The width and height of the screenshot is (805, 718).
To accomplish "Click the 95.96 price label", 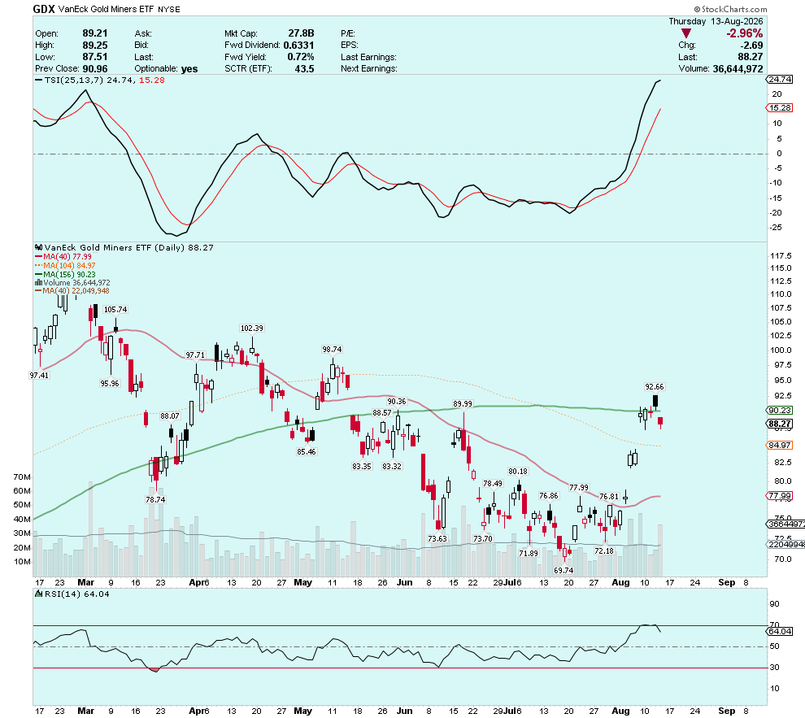I will click(109, 383).
